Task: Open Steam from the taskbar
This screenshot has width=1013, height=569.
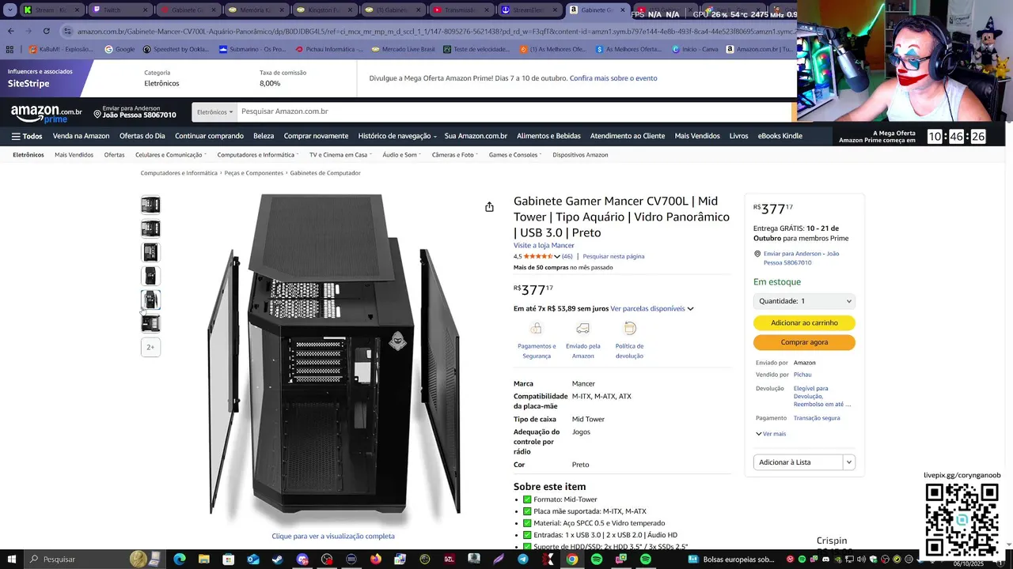Action: pos(278,559)
